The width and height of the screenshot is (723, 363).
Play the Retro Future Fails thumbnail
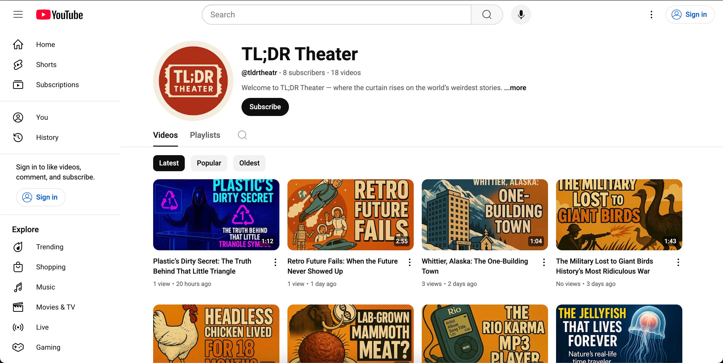pyautogui.click(x=350, y=215)
